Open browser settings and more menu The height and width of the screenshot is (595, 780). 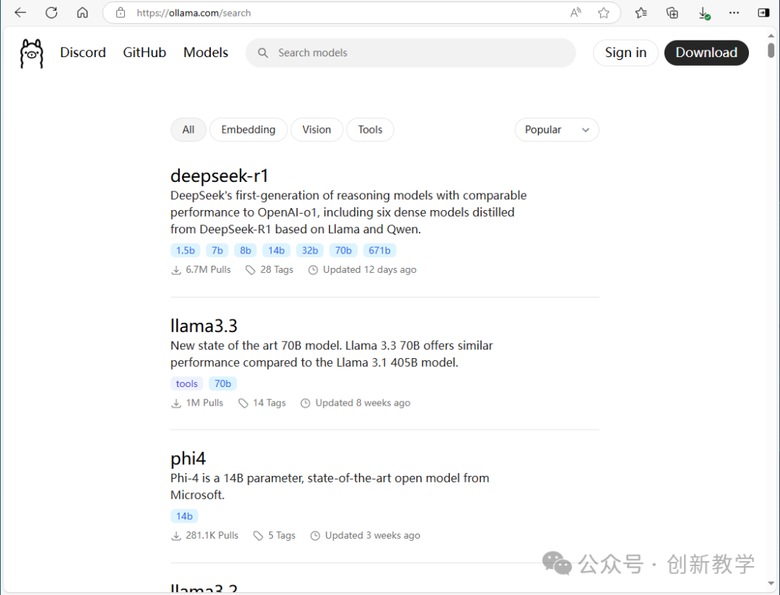734,13
